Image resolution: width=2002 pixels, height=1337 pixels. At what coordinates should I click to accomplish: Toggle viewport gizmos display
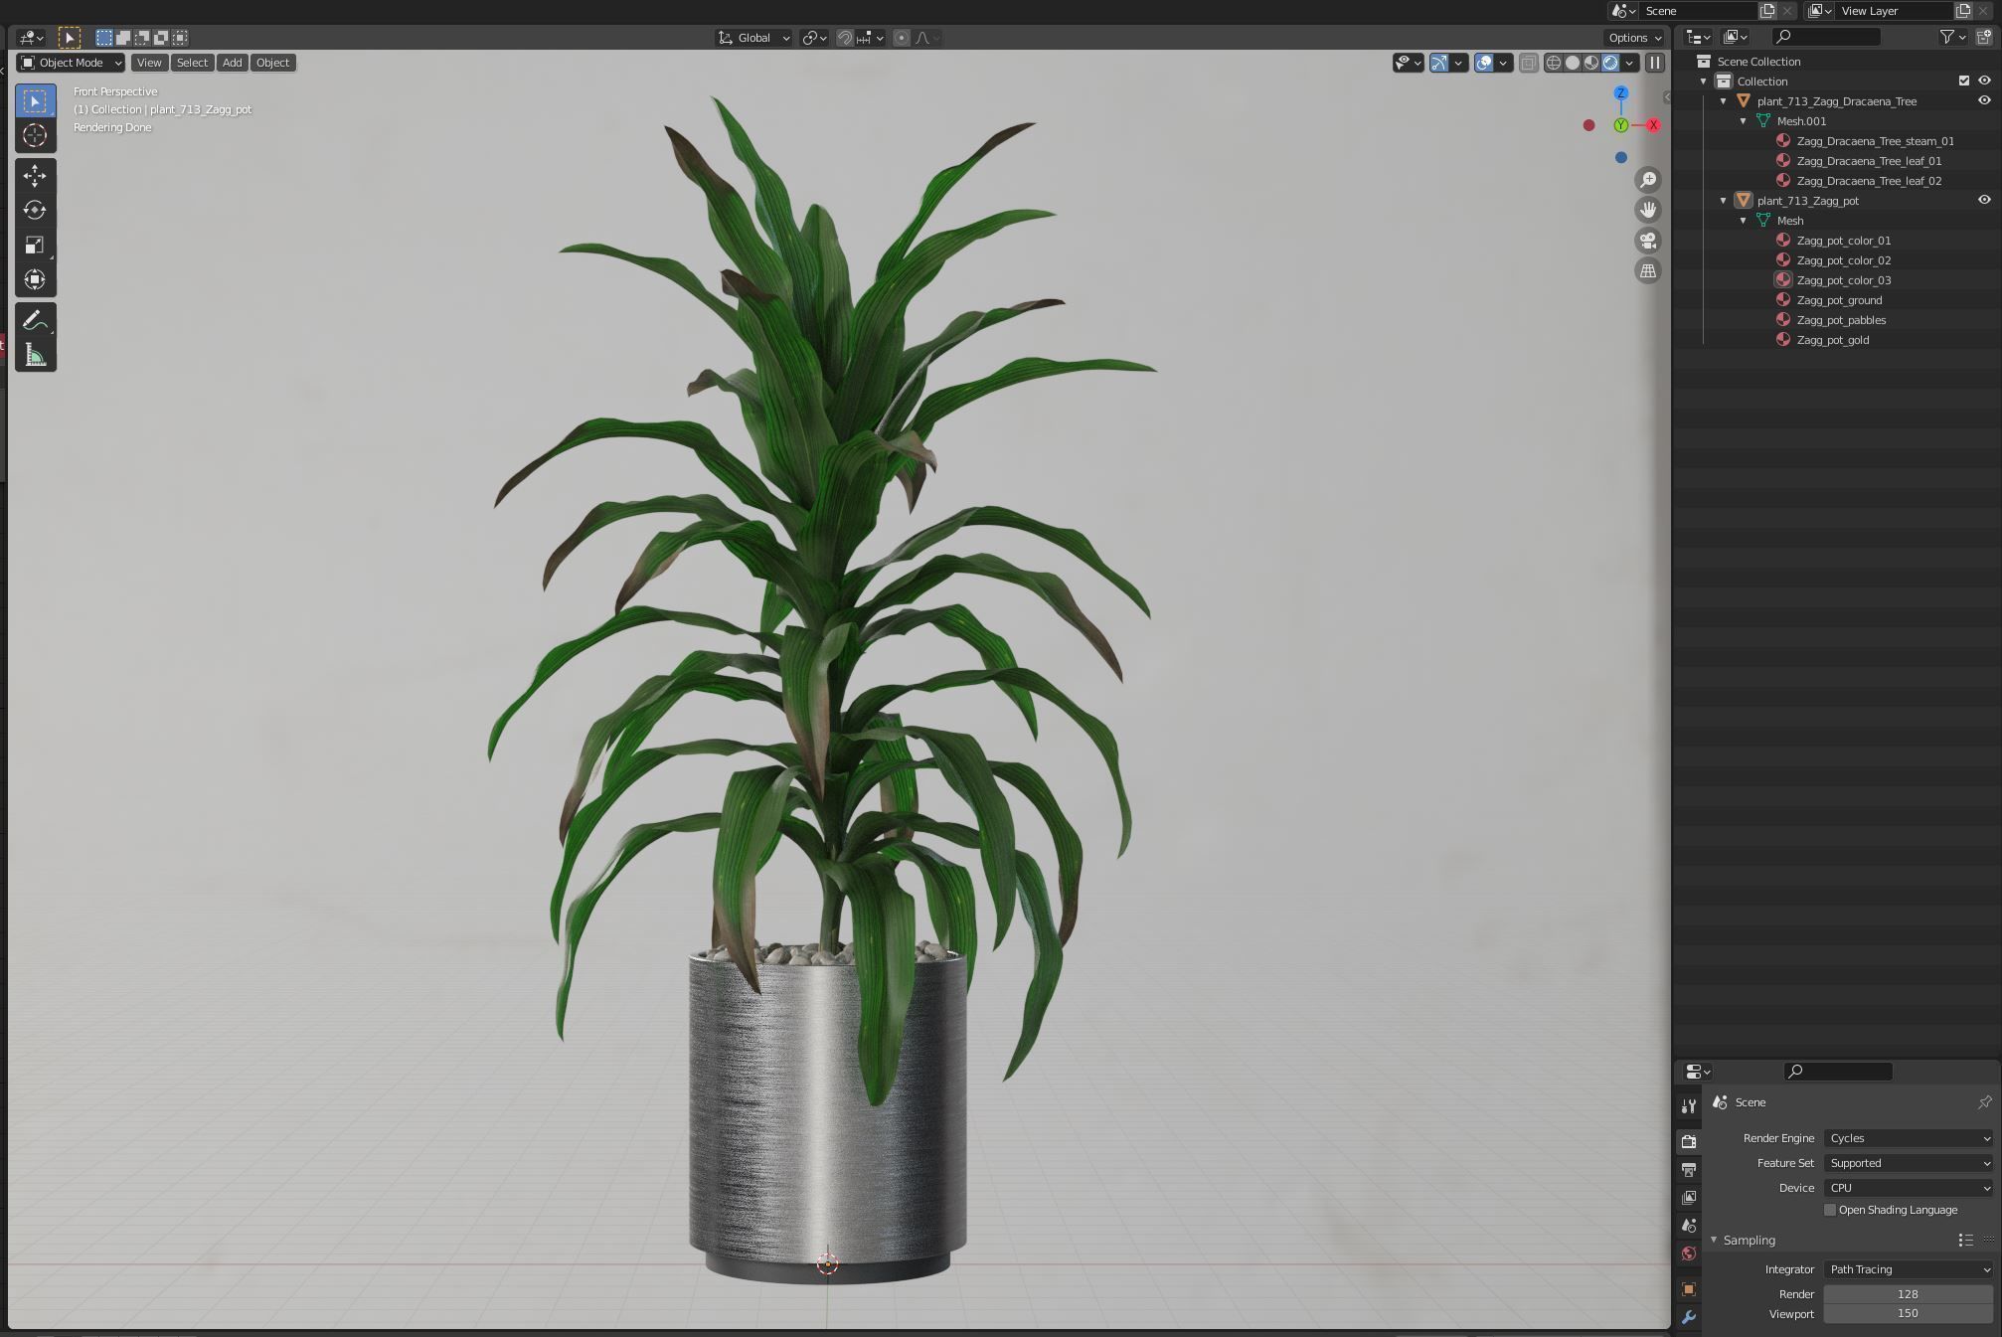click(x=1439, y=63)
